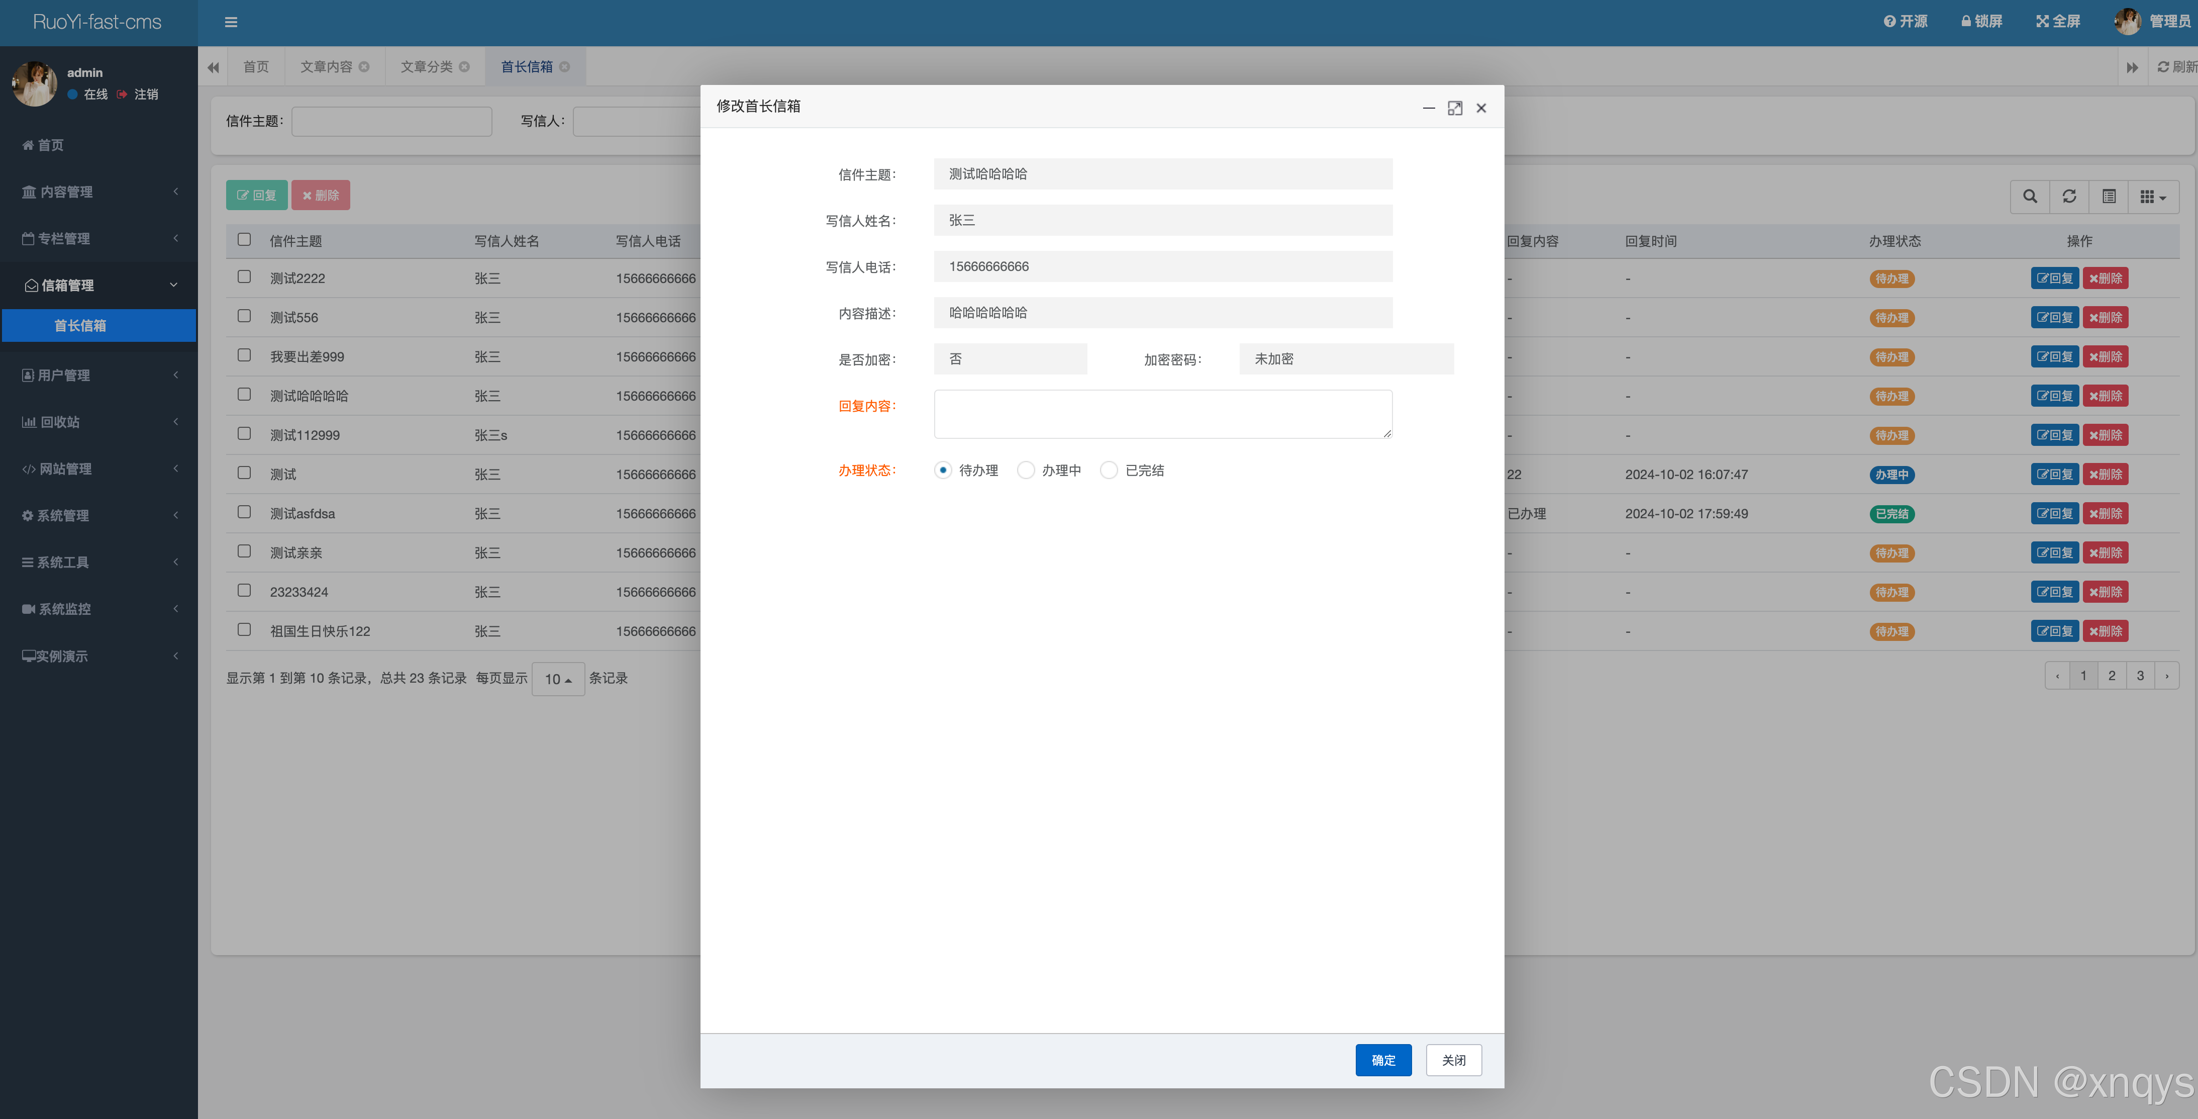Image resolution: width=2198 pixels, height=1119 pixels.
Task: Switch to the 文章分类 tab
Action: (x=426, y=66)
